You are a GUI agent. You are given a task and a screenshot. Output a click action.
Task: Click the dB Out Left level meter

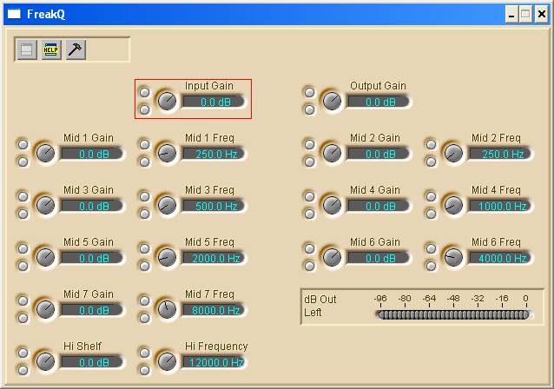[453, 314]
